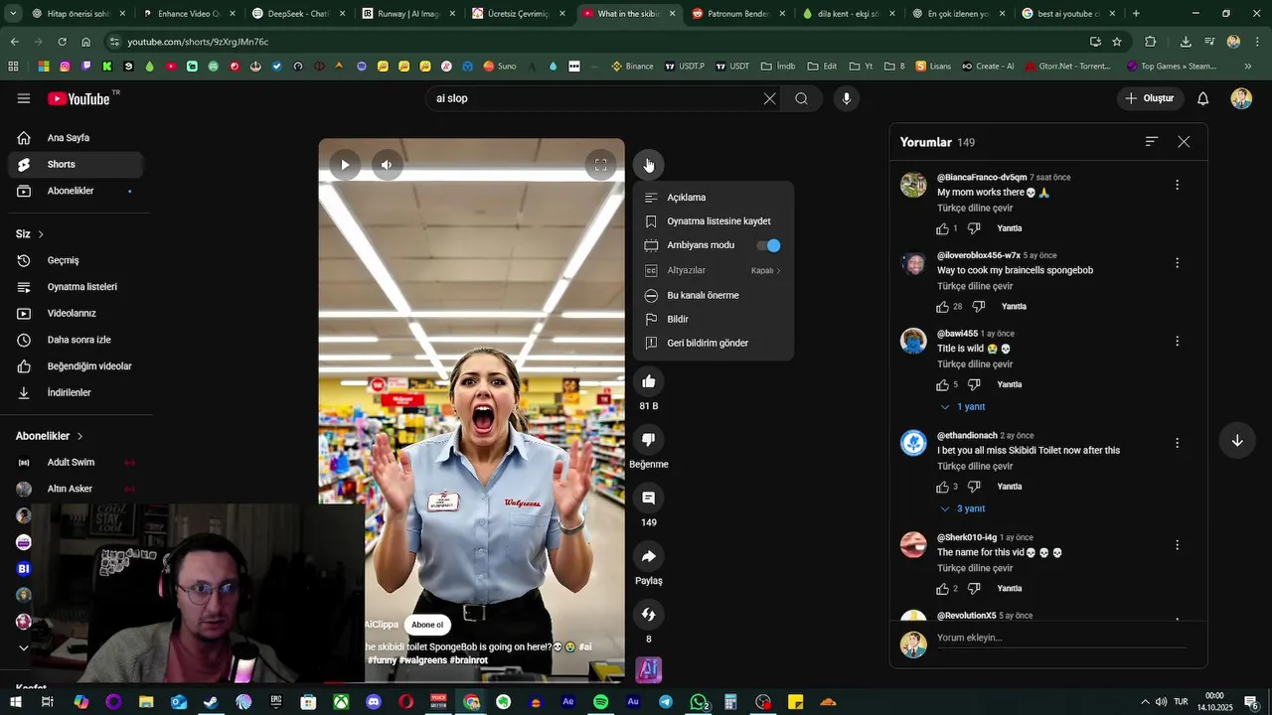Open Beğendiğim videolar
1272x715 pixels.
pyautogui.click(x=76, y=366)
